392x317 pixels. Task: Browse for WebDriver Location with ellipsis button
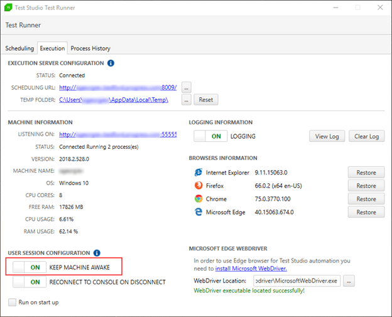[349, 281]
